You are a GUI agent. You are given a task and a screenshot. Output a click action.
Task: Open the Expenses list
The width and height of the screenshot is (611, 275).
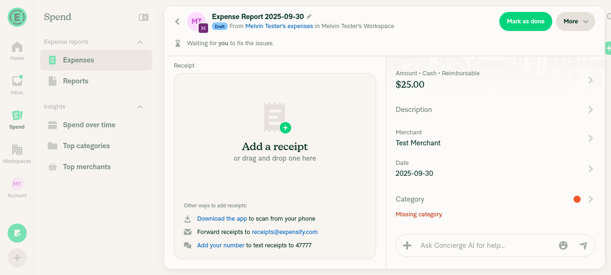[96, 60]
